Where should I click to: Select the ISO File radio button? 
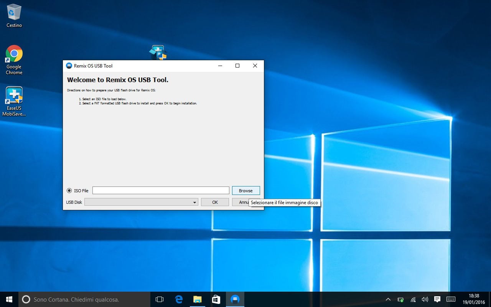(x=69, y=191)
